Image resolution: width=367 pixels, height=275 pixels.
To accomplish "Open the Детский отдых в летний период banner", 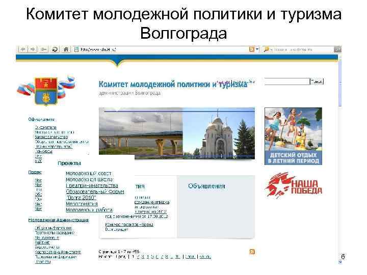I will tap(293, 136).
